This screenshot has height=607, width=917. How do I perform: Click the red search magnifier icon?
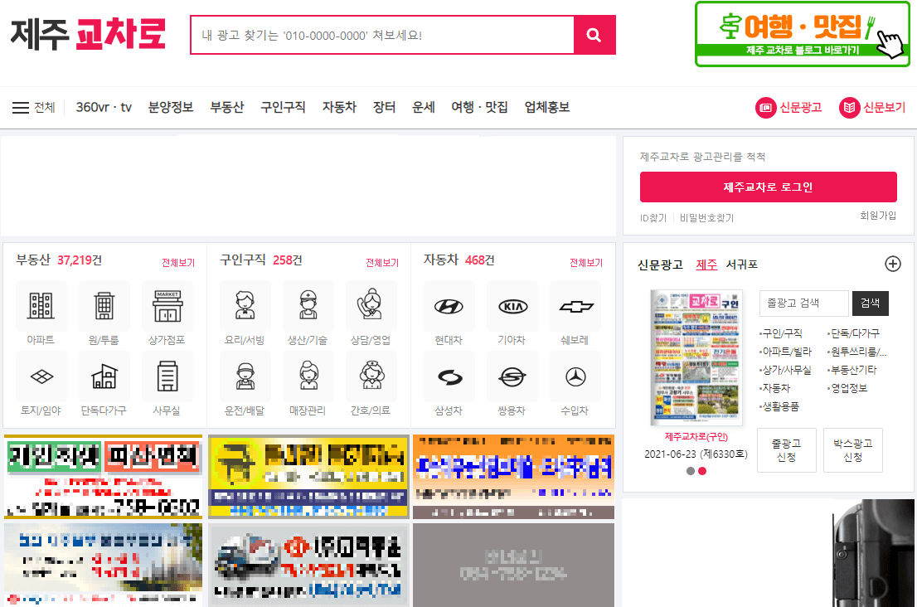(x=594, y=34)
